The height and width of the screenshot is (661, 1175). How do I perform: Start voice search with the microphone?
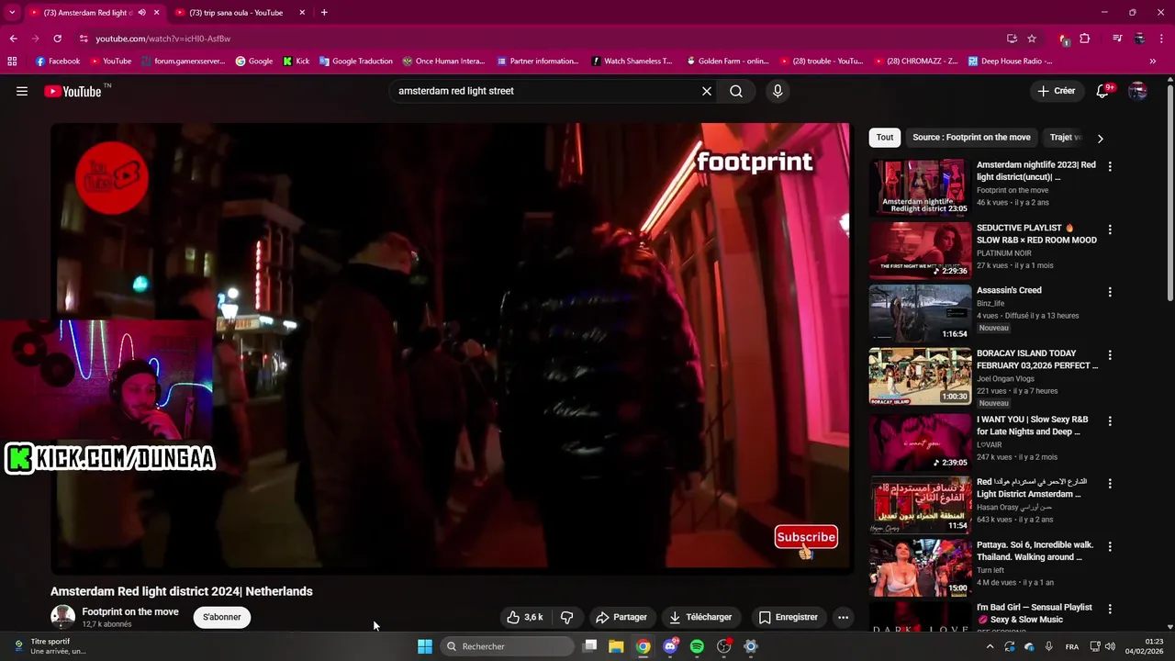pos(778,91)
